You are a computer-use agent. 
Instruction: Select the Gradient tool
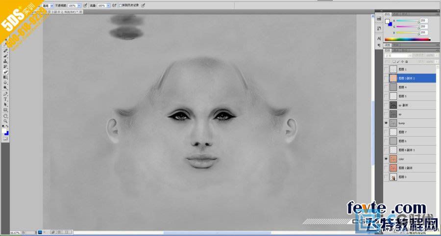pos(5,77)
